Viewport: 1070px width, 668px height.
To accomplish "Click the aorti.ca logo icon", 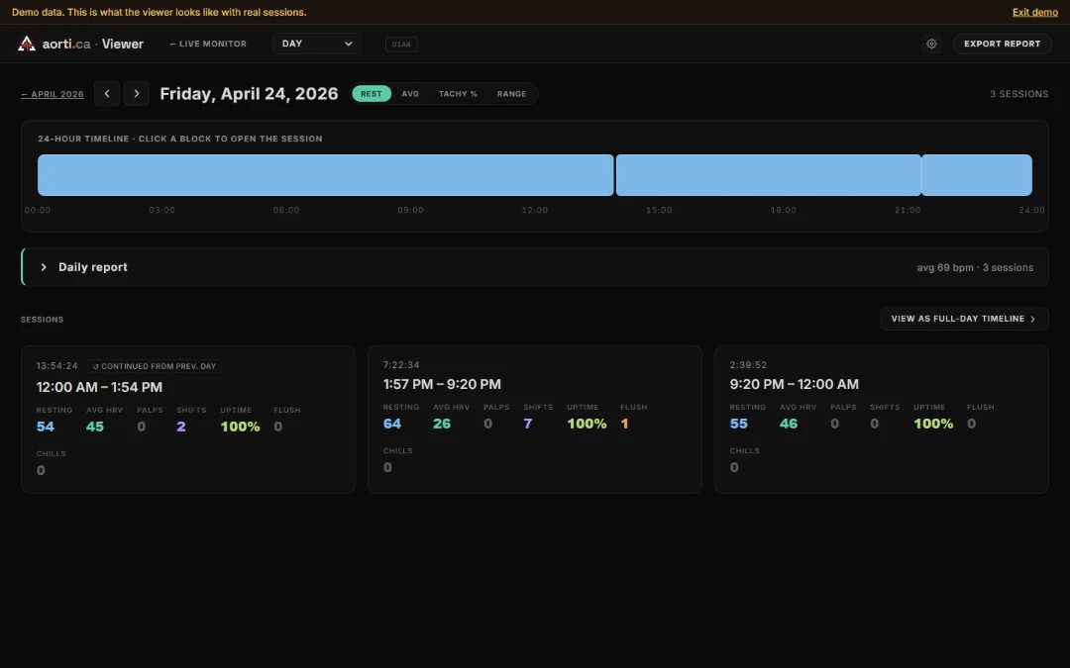I will pos(27,44).
